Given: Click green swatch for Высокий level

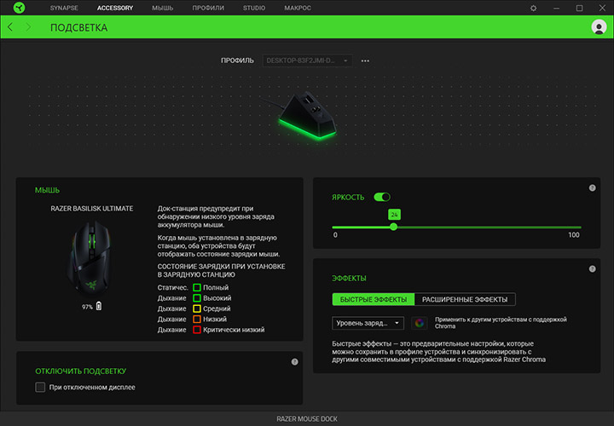Looking at the screenshot, I should 197,298.
